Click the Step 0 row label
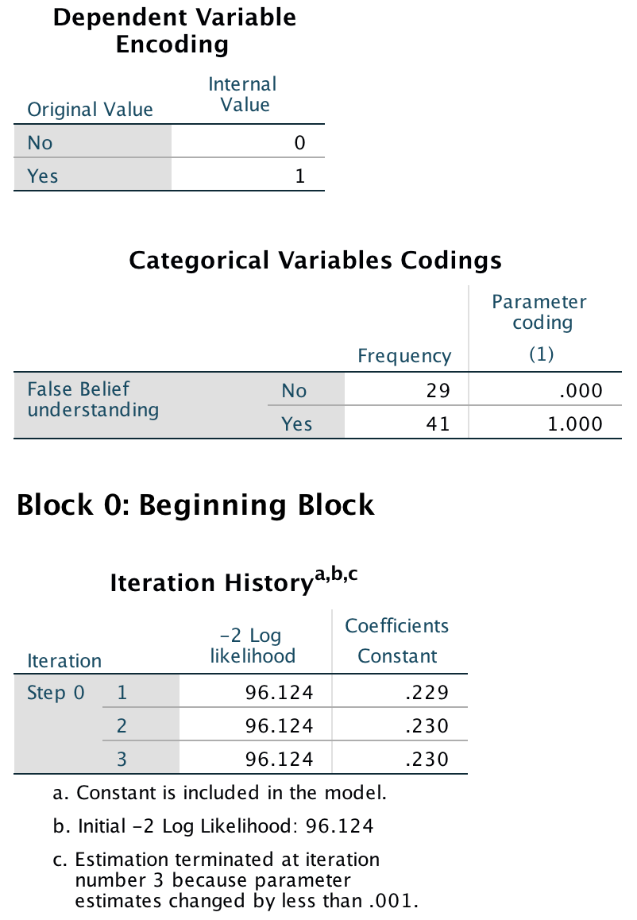 tap(56, 693)
